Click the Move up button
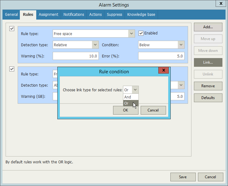 [x=208, y=39]
